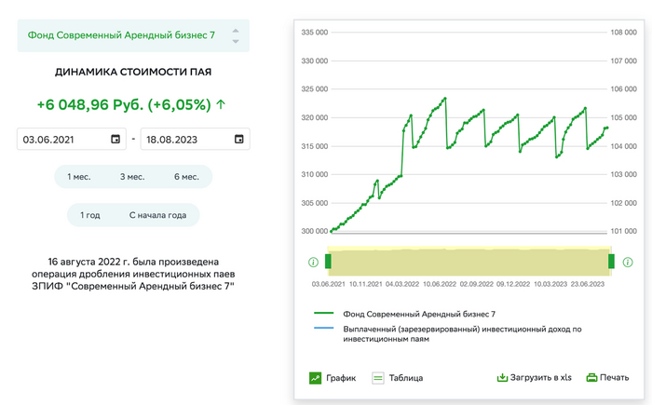Click the calendar icon in end date field
652x405 pixels.
(238, 139)
